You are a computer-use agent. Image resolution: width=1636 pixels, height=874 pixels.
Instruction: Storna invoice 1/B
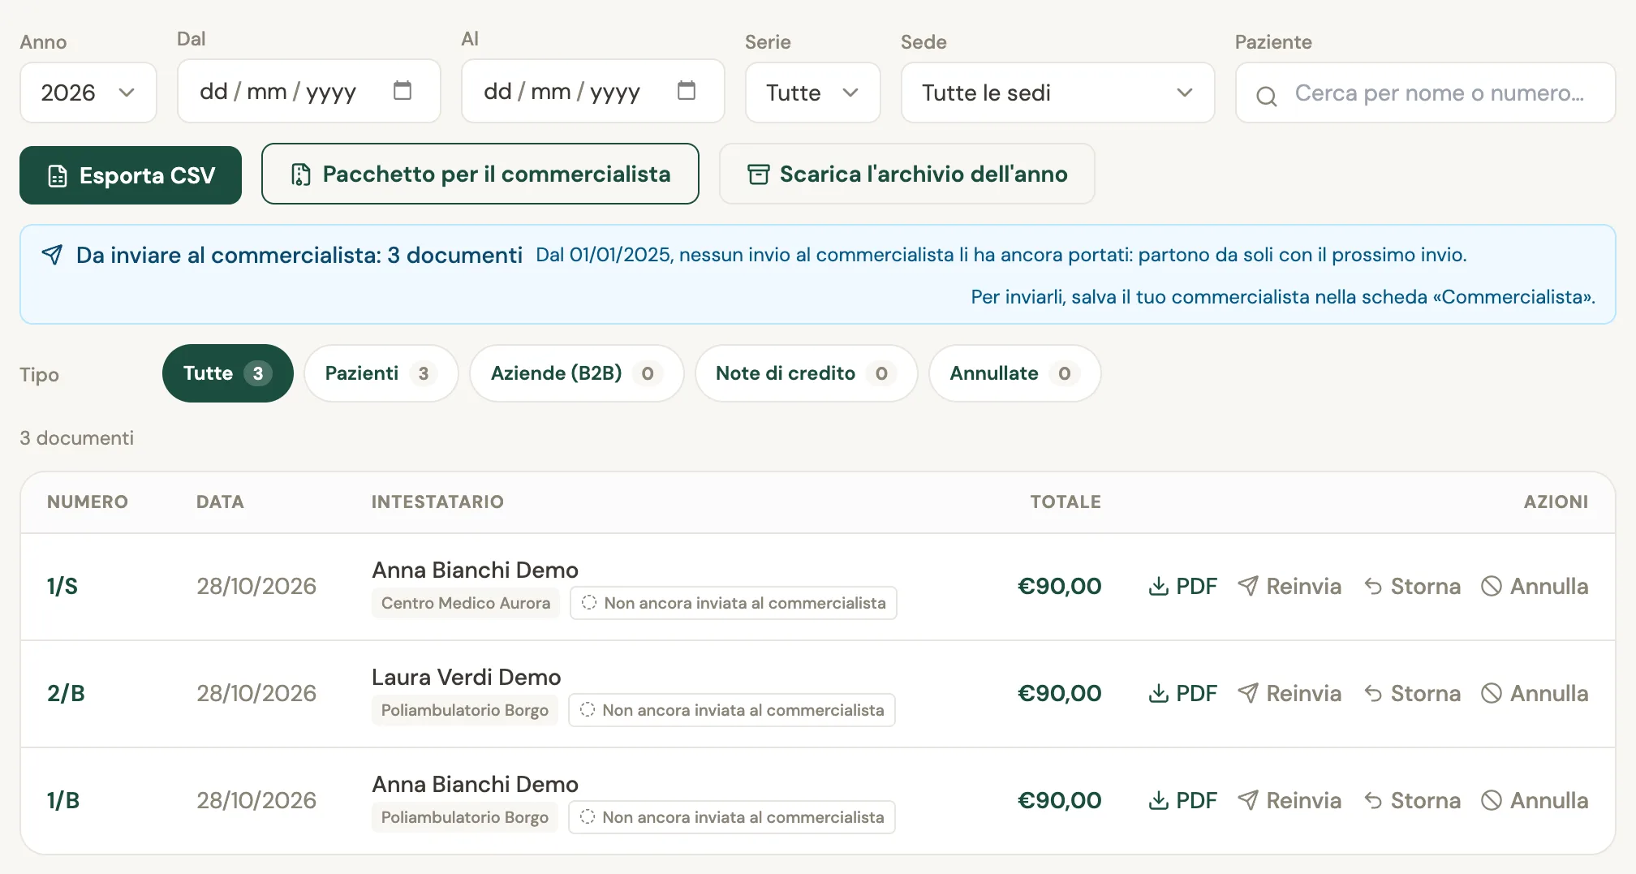(x=1412, y=800)
